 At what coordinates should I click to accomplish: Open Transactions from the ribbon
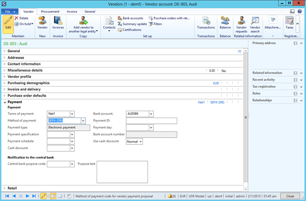coord(205,23)
